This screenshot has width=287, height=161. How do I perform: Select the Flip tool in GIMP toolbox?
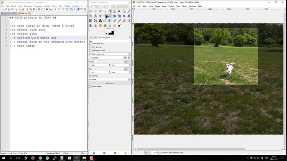click(x=91, y=21)
